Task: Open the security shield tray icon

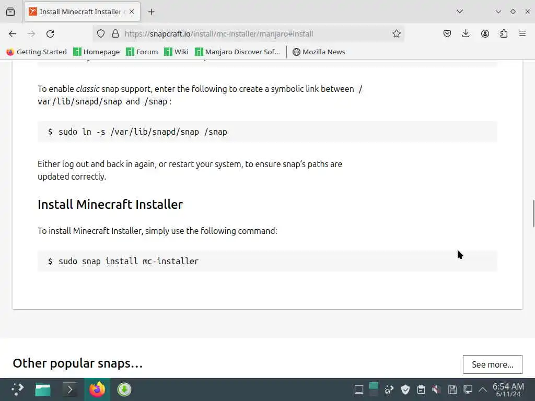Action: [x=405, y=390]
